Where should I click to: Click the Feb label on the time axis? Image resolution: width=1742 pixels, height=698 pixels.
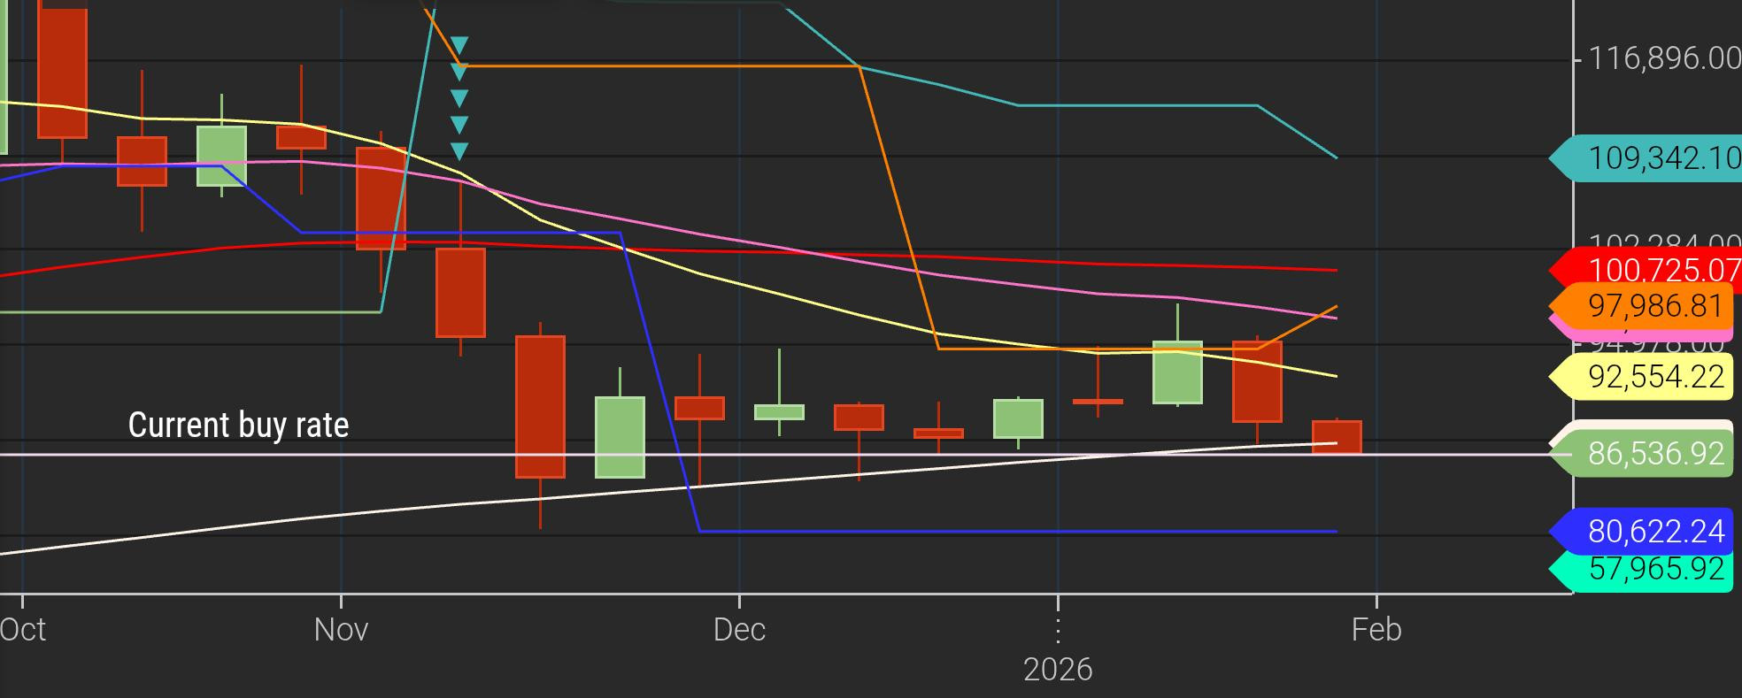point(1376,630)
